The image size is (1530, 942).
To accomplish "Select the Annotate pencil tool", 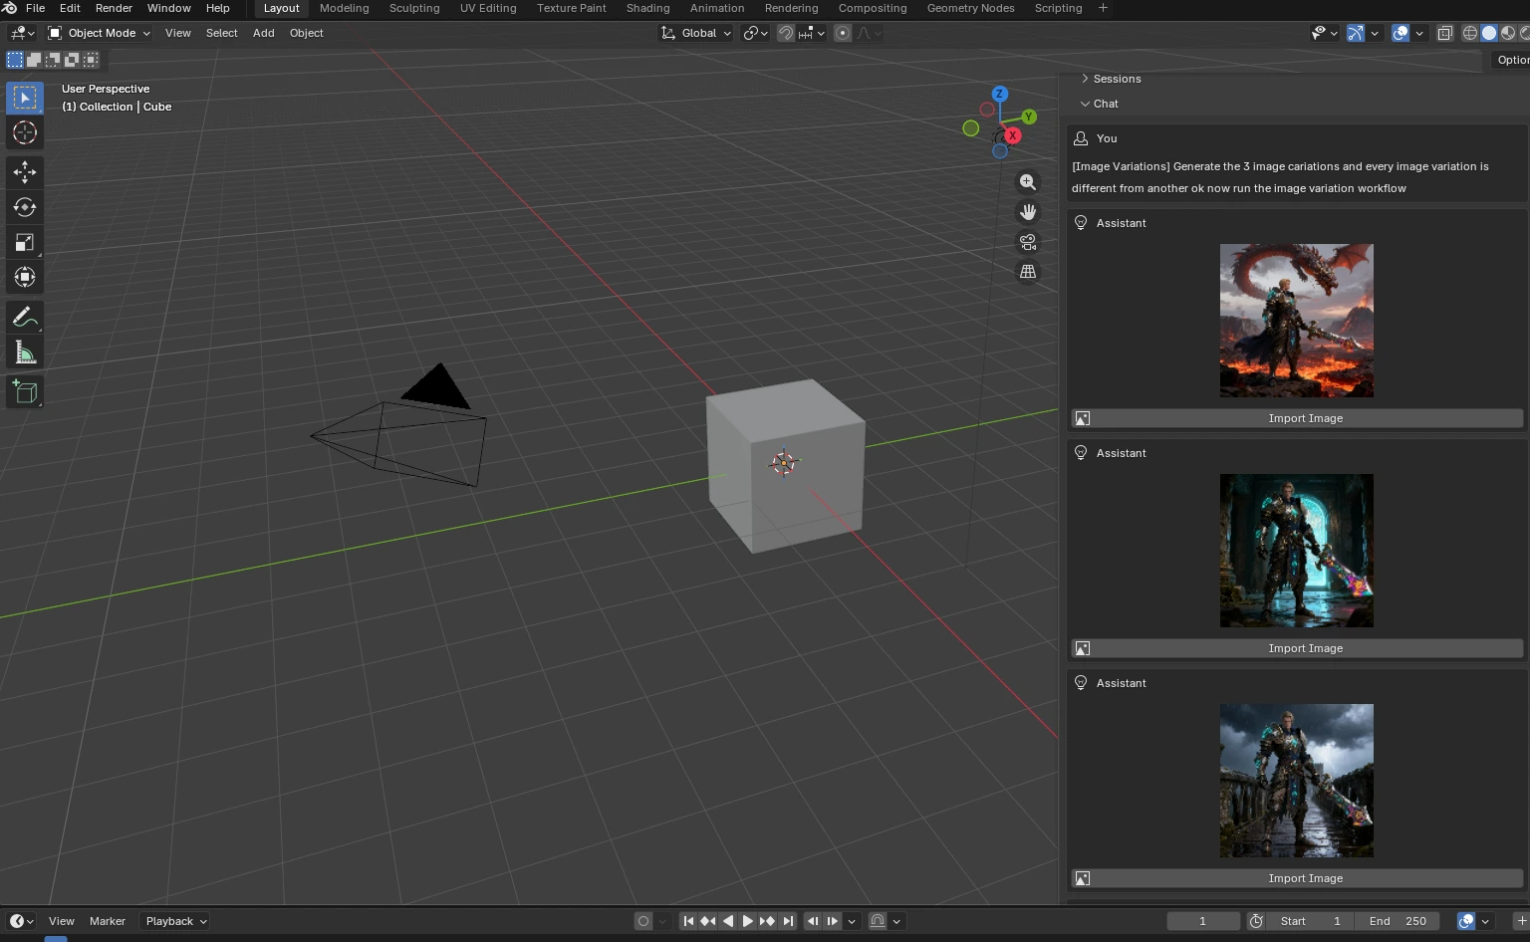I will pos(25,318).
